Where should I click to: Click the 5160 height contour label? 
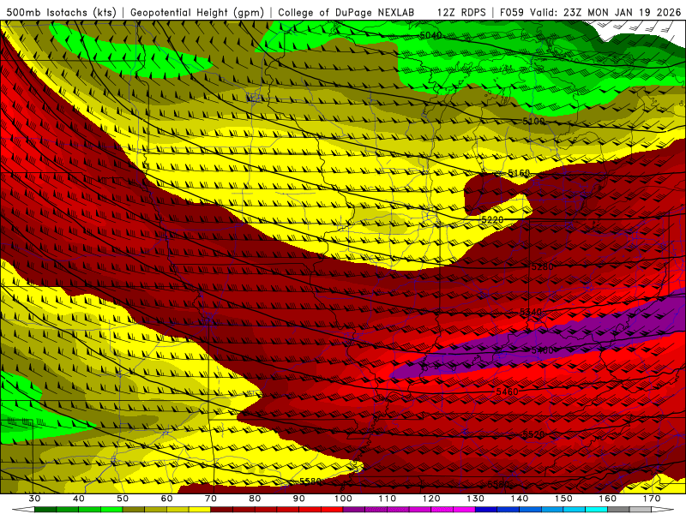[x=519, y=174]
